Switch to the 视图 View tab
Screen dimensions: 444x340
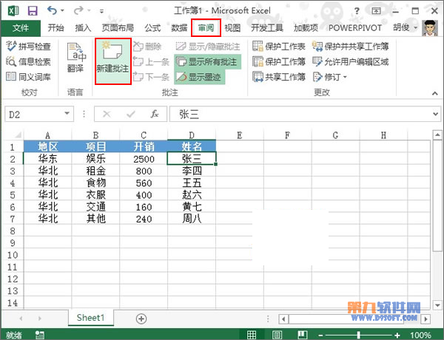pyautogui.click(x=232, y=28)
